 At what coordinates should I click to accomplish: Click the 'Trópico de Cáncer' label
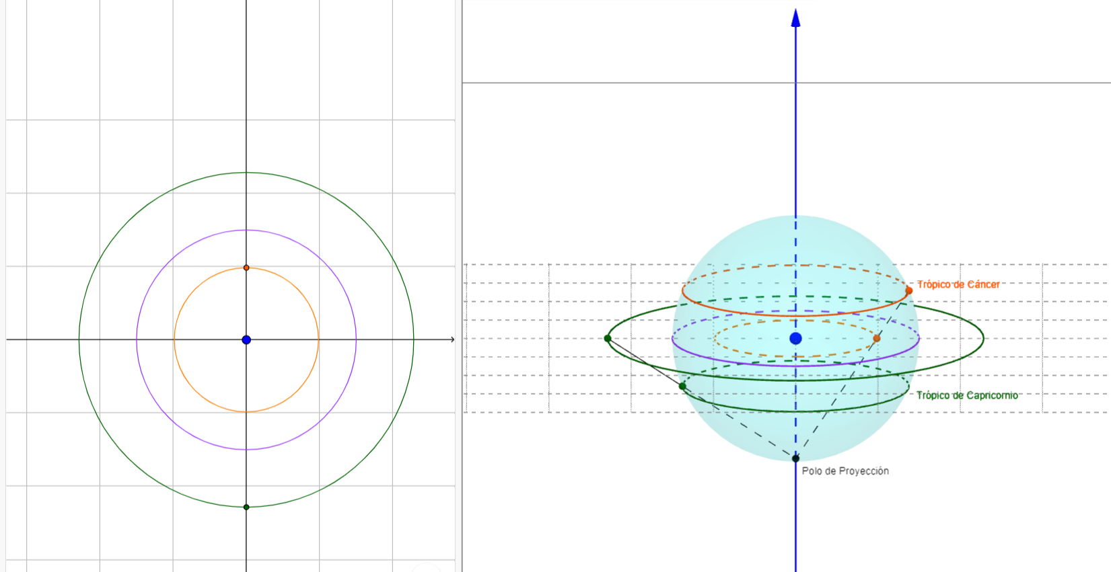[958, 284]
